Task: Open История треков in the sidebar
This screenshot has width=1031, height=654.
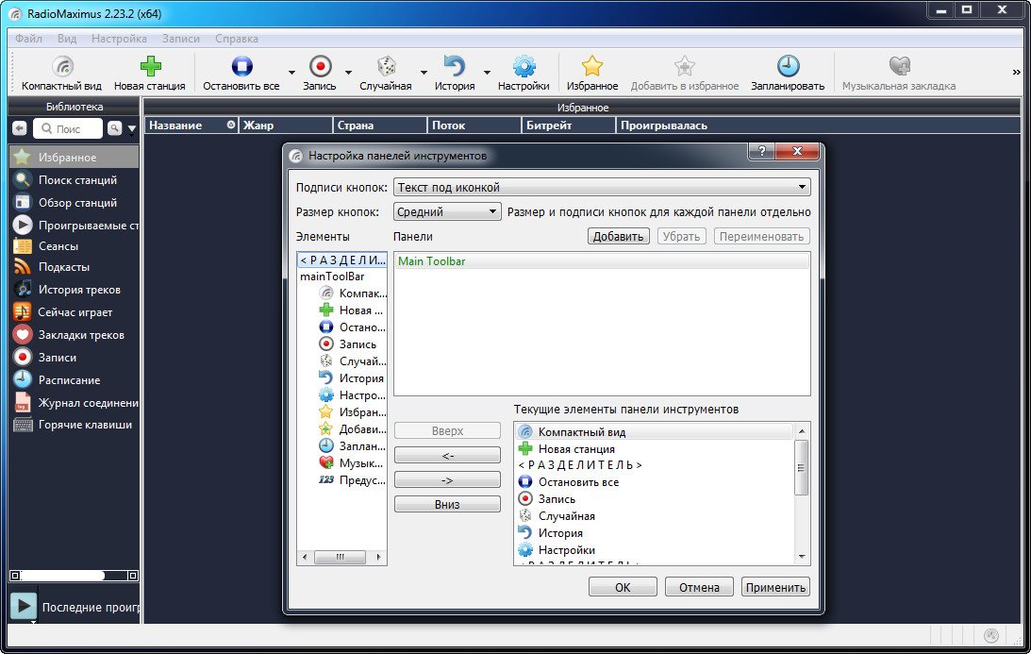Action: pos(74,290)
